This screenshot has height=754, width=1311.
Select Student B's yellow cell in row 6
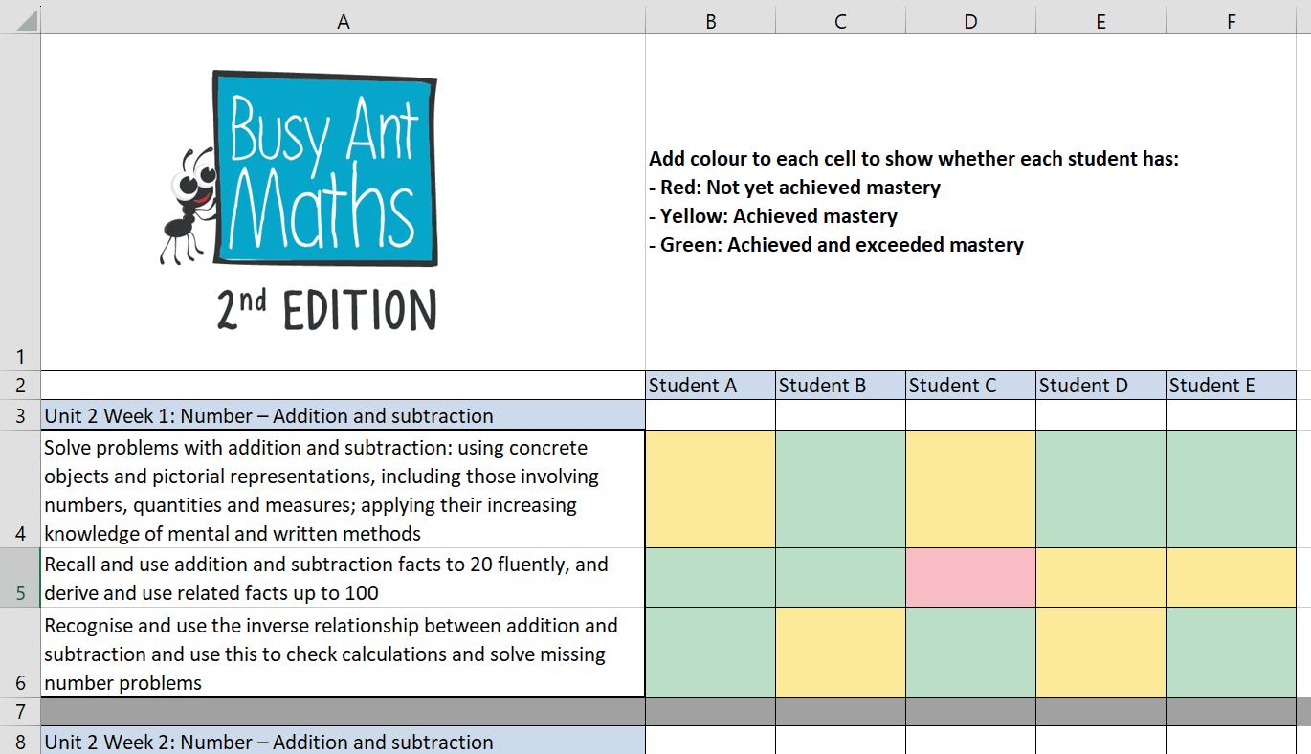coord(840,653)
